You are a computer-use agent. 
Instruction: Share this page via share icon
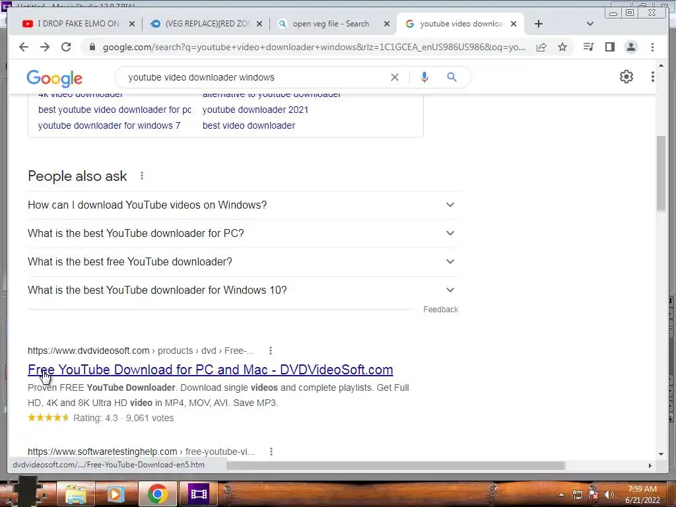click(x=541, y=47)
